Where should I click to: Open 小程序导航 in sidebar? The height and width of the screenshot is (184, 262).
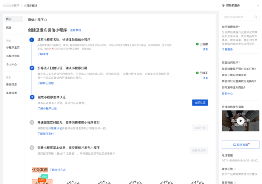13,56
